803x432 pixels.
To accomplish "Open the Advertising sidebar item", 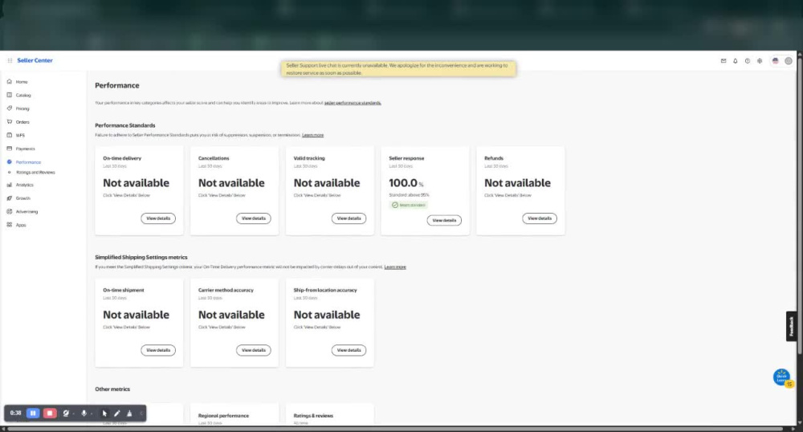I will [26, 211].
